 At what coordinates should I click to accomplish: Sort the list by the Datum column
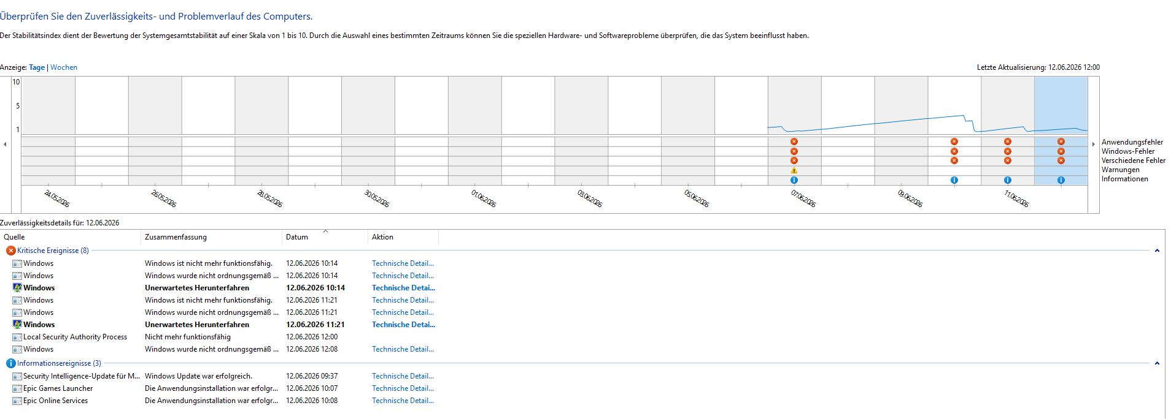coord(325,237)
